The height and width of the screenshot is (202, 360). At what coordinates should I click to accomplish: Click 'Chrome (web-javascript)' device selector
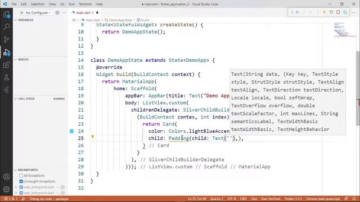[323, 199]
